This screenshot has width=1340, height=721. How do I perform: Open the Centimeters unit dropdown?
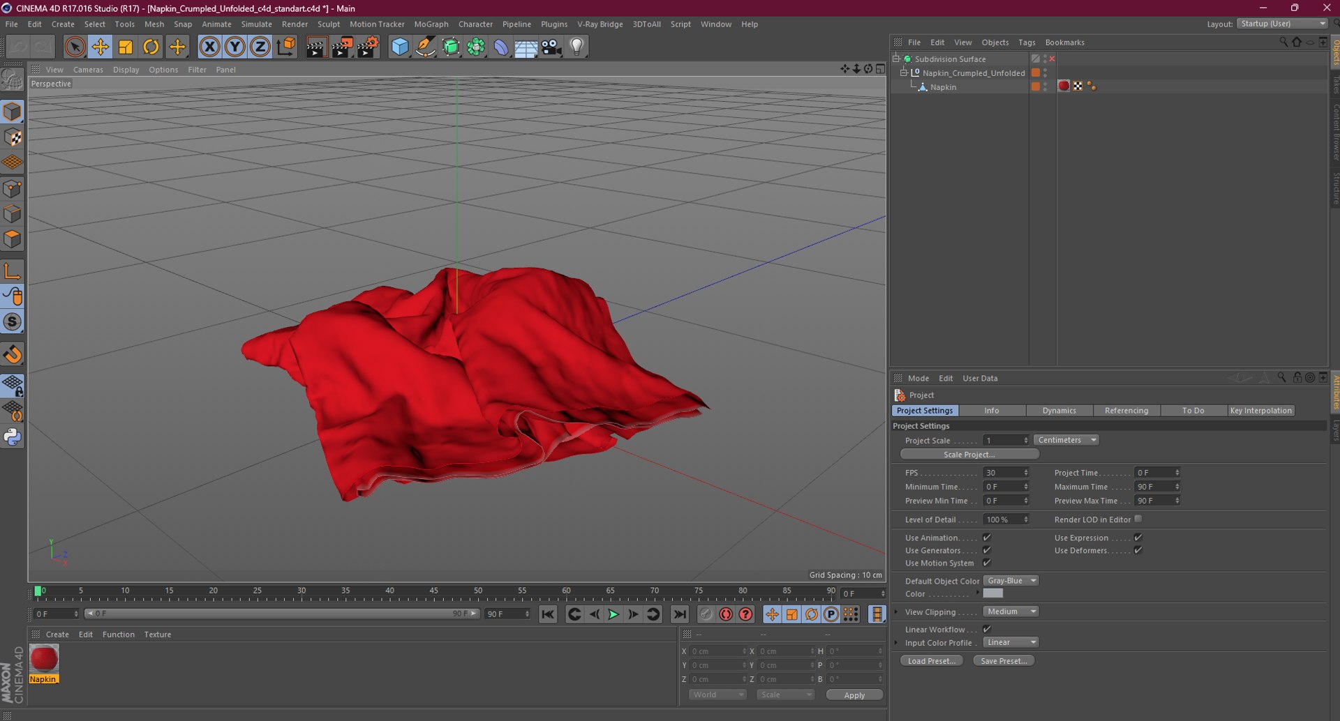(x=1066, y=440)
